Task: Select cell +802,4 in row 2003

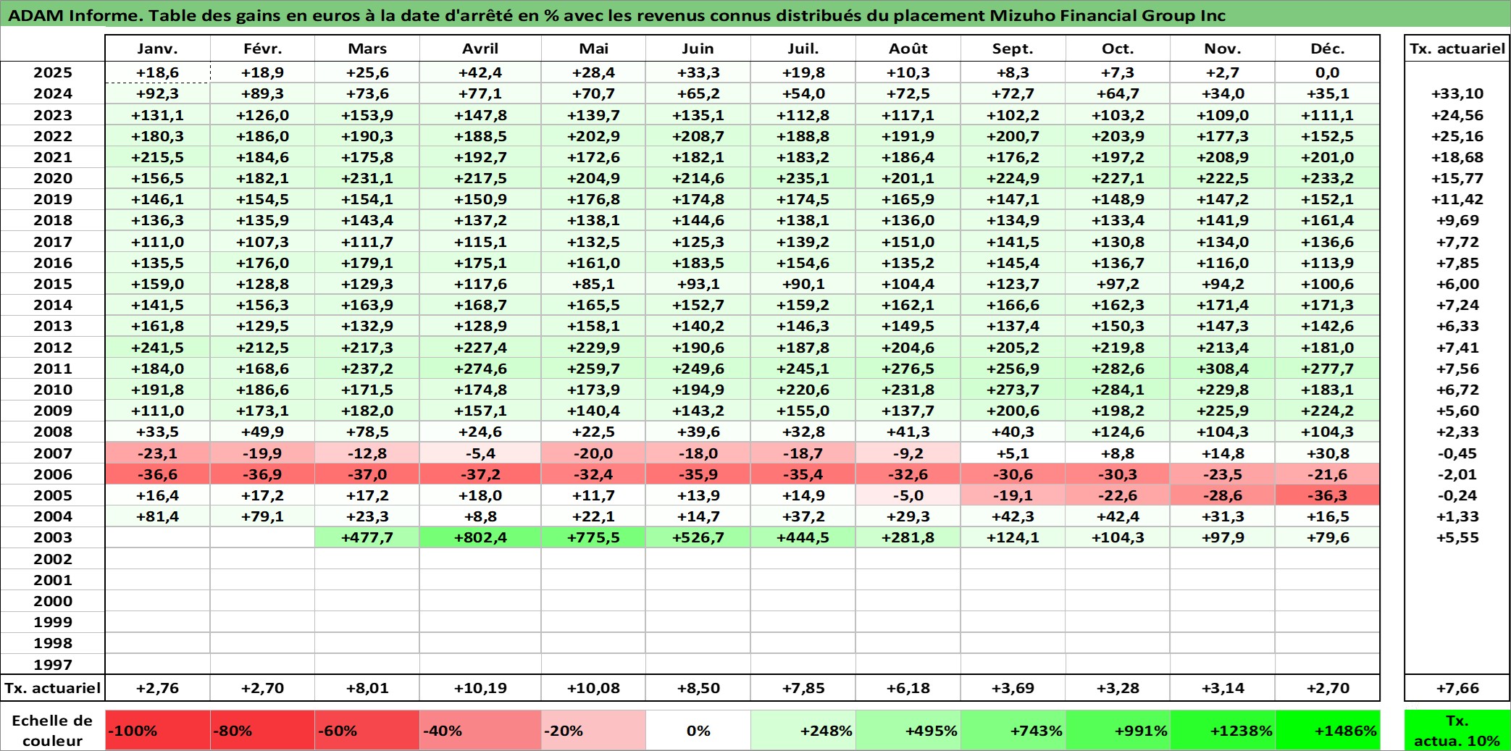Action: 480,537
